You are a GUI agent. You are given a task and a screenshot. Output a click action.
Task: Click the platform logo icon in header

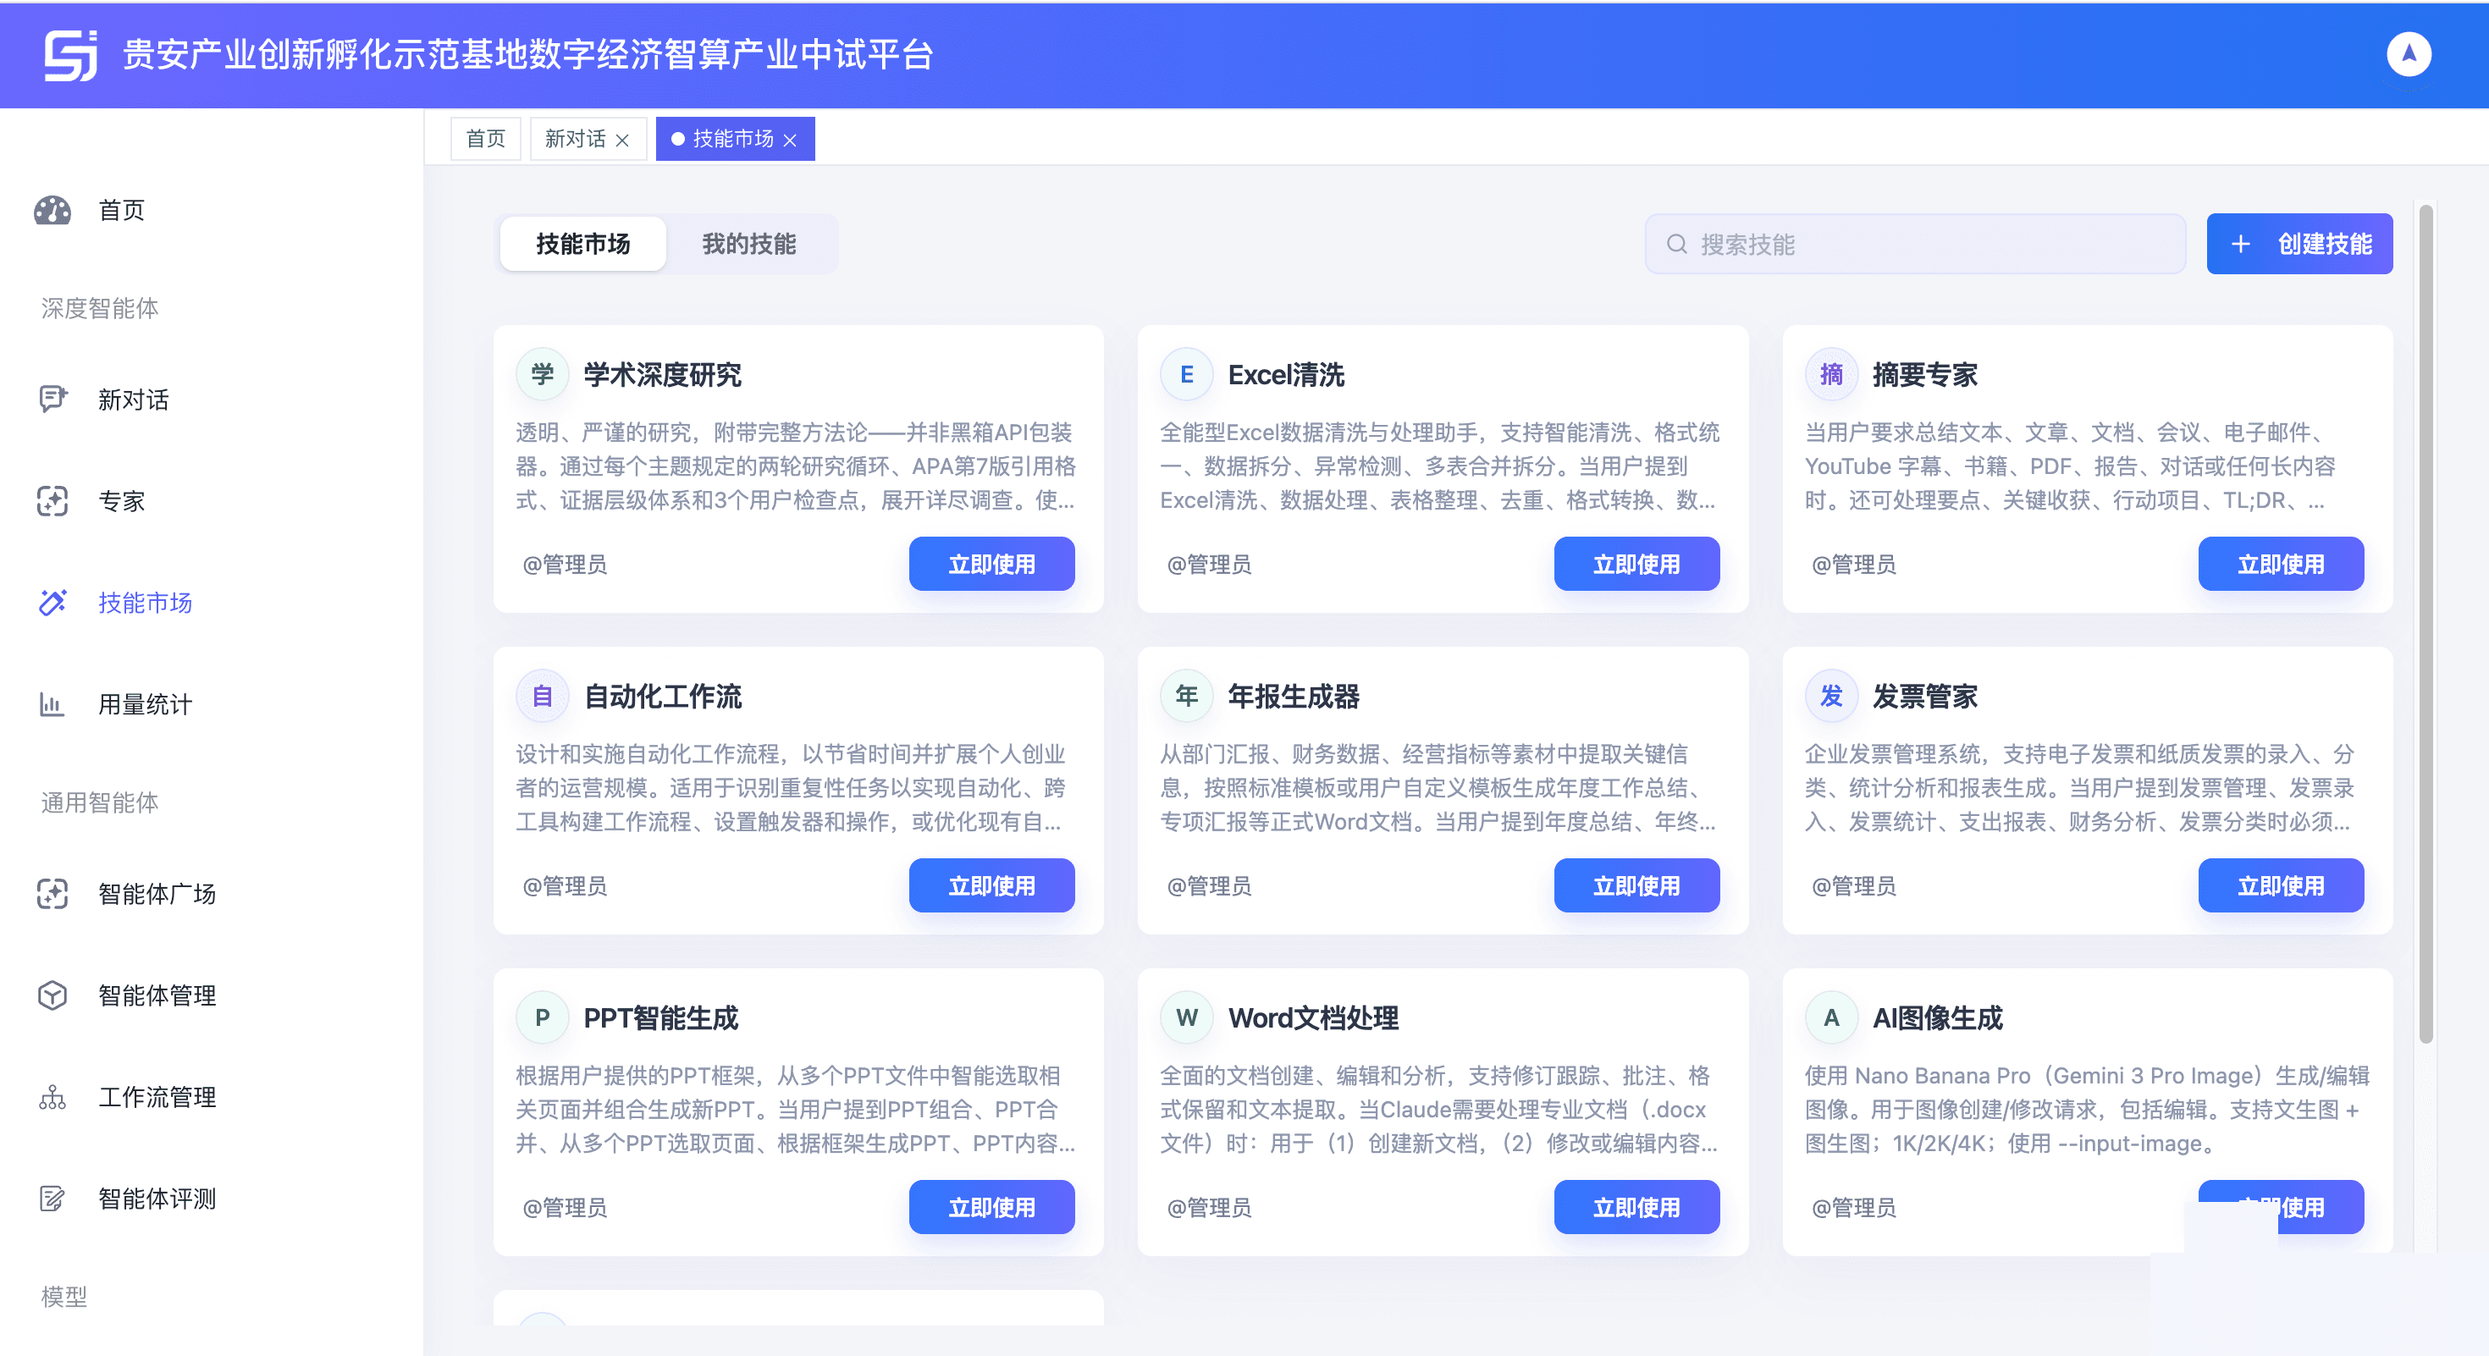70,55
